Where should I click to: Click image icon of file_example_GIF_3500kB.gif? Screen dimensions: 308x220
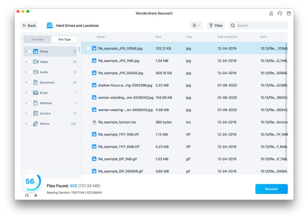[94, 171]
